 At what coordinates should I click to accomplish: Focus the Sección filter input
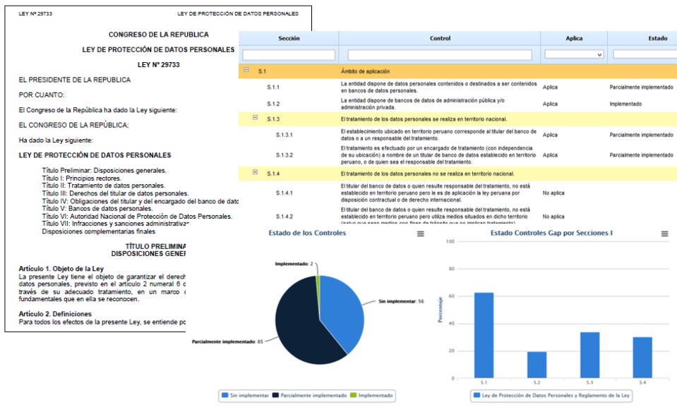point(289,55)
